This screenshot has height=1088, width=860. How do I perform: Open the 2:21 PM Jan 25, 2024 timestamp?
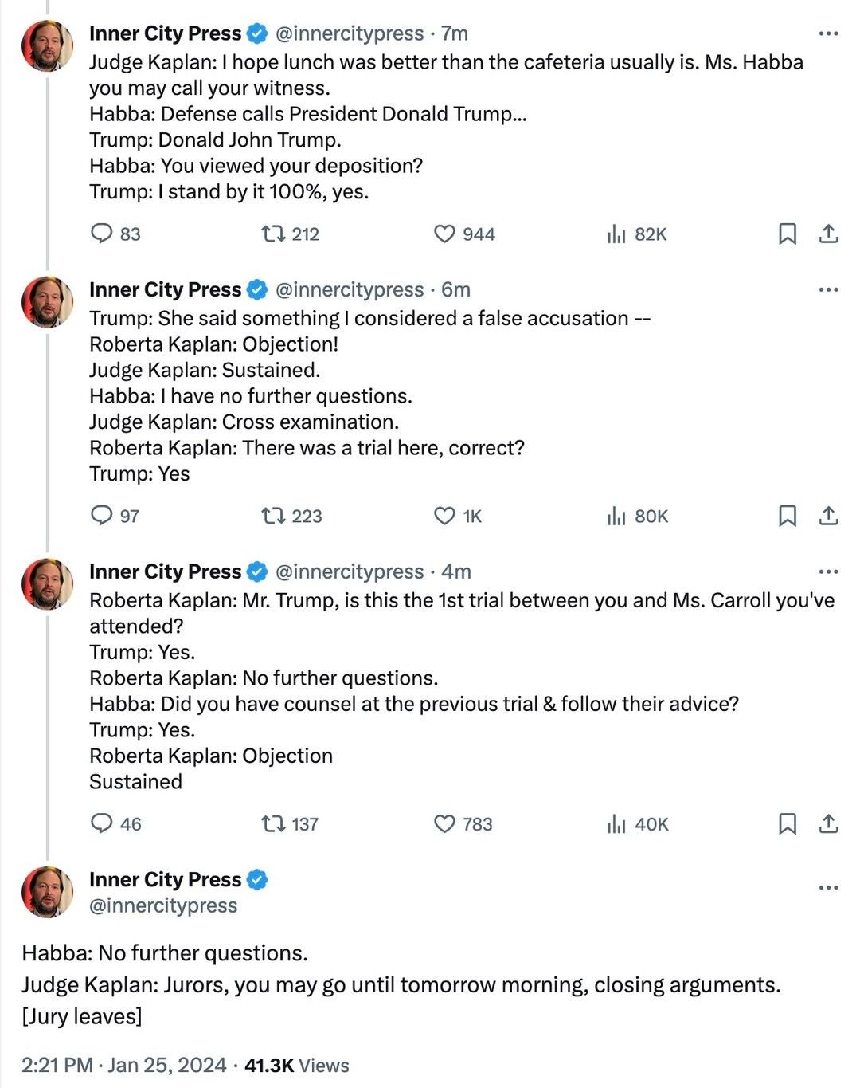coord(123,1066)
